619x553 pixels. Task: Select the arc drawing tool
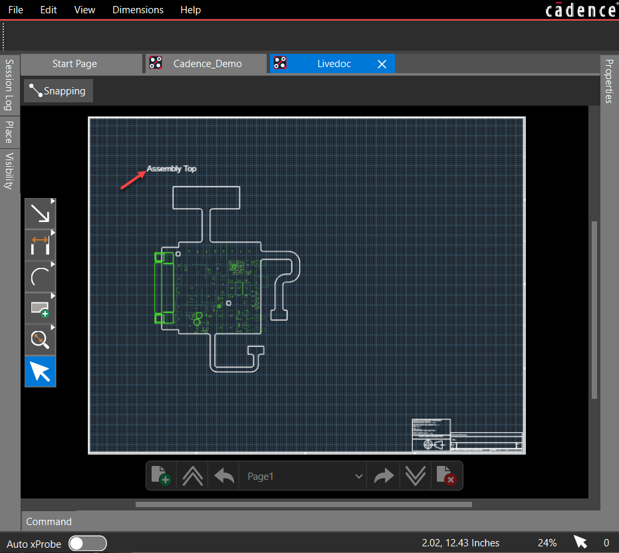click(40, 276)
